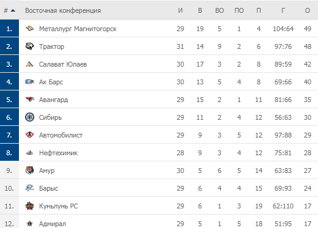
Task: Sort table by И games column
Action: tap(180, 10)
